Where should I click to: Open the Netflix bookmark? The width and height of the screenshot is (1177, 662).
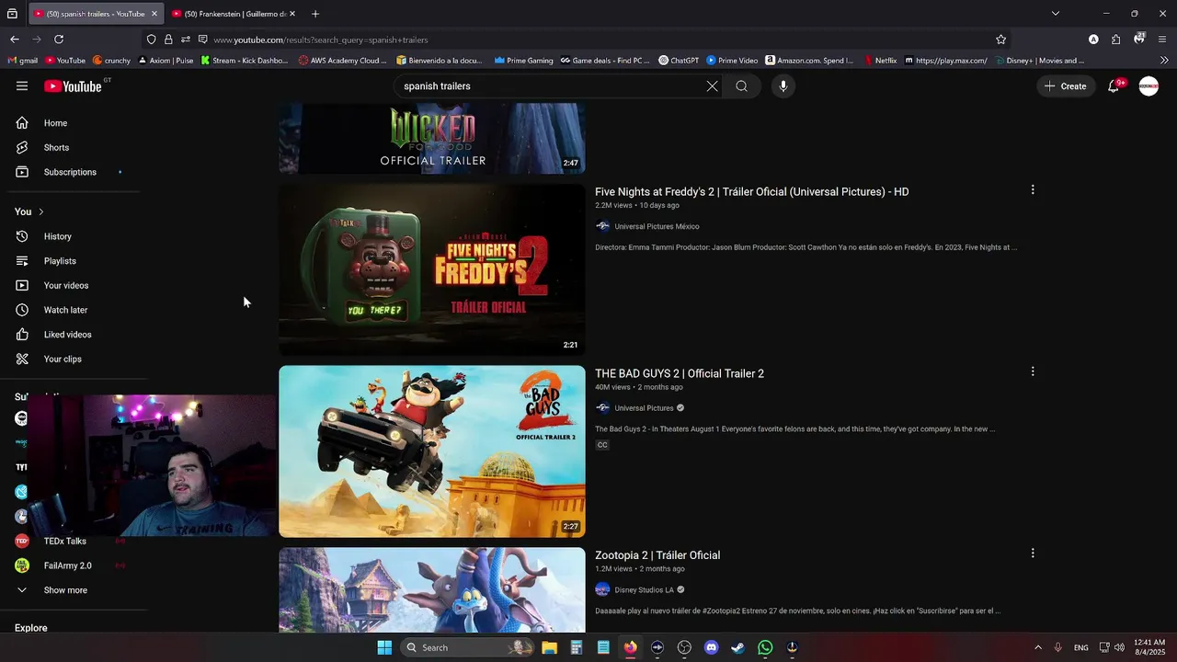(880, 61)
